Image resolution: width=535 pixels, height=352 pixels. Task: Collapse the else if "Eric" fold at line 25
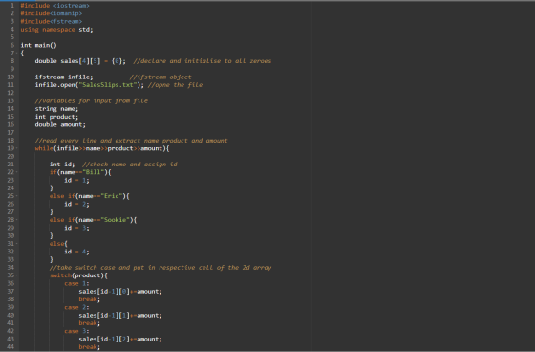click(x=17, y=196)
